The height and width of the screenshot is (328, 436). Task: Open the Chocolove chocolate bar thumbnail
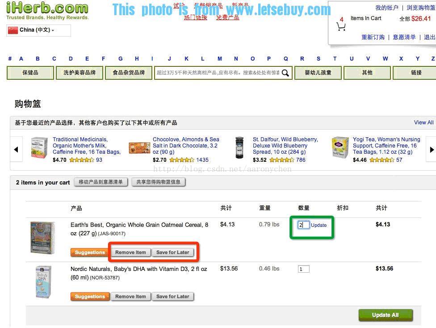pyautogui.click(x=139, y=148)
